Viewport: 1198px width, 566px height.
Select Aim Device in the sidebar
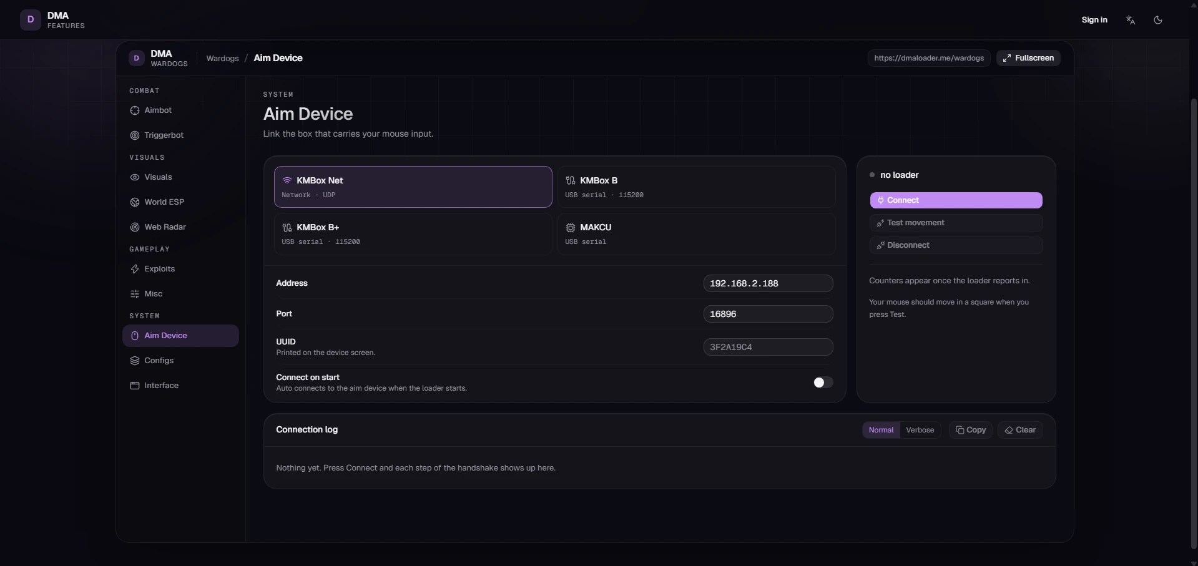(180, 336)
